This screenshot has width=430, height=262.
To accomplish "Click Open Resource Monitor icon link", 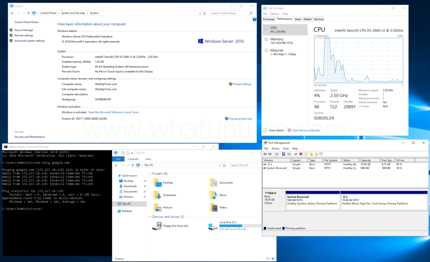I will tap(289, 130).
